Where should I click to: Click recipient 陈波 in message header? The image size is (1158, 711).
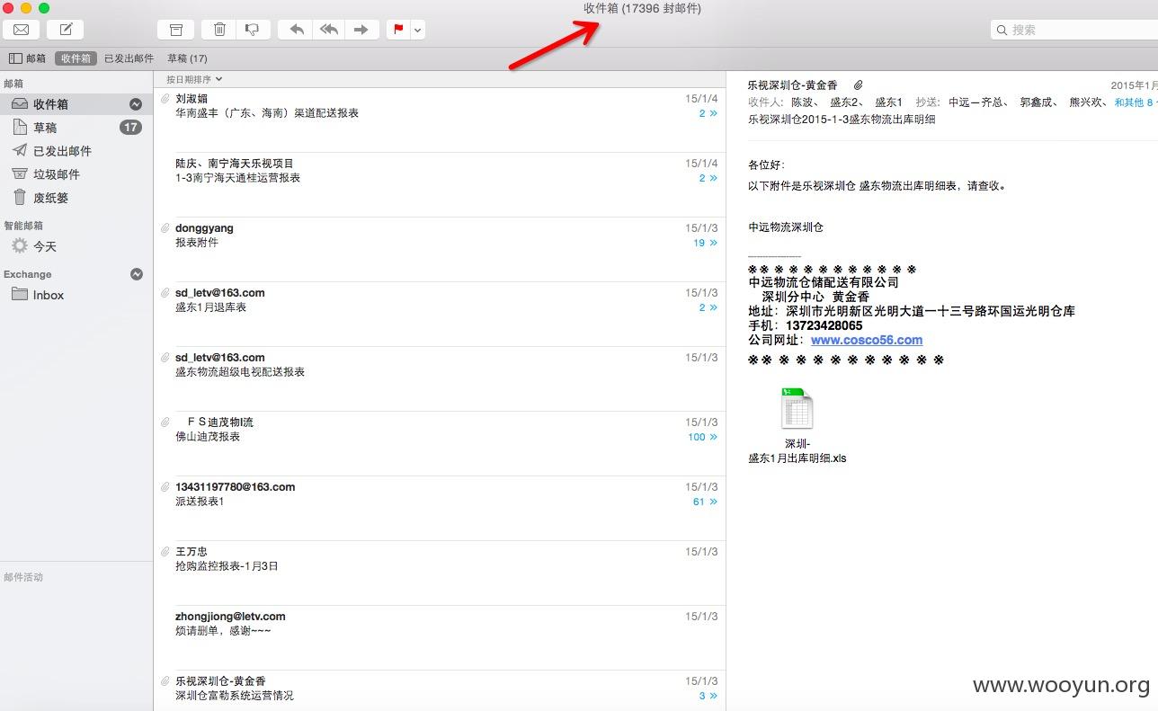point(805,102)
